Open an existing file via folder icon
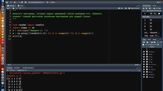This screenshot has height=91, width=163. [15, 2]
